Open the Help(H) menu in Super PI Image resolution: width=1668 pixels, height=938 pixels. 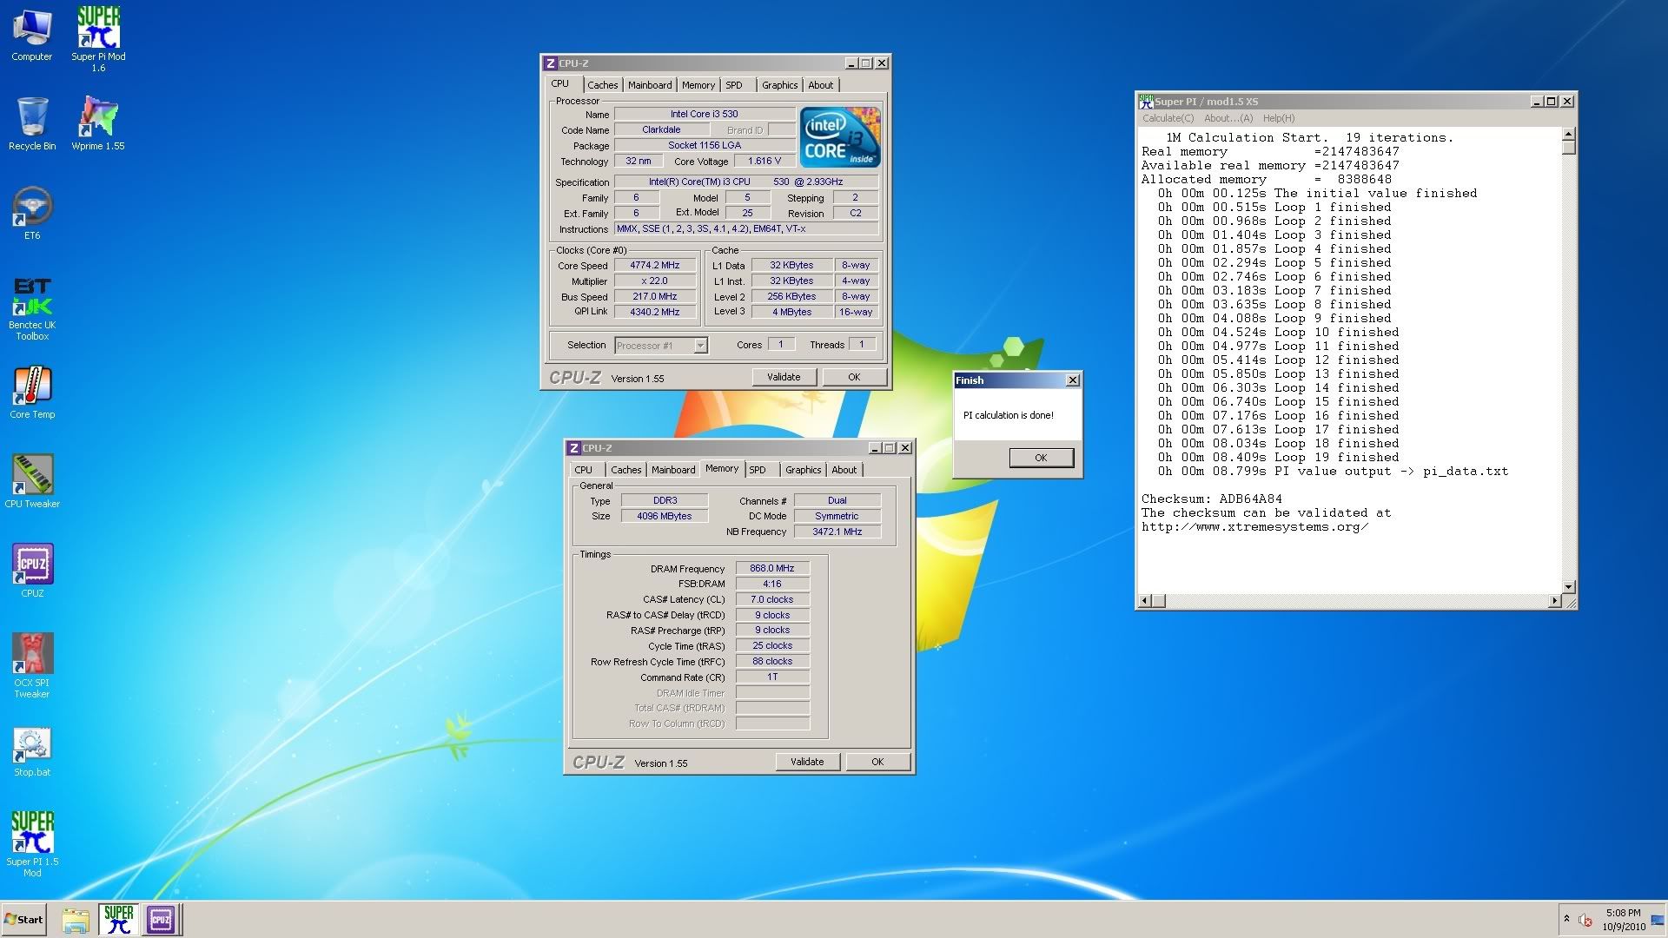point(1278,118)
